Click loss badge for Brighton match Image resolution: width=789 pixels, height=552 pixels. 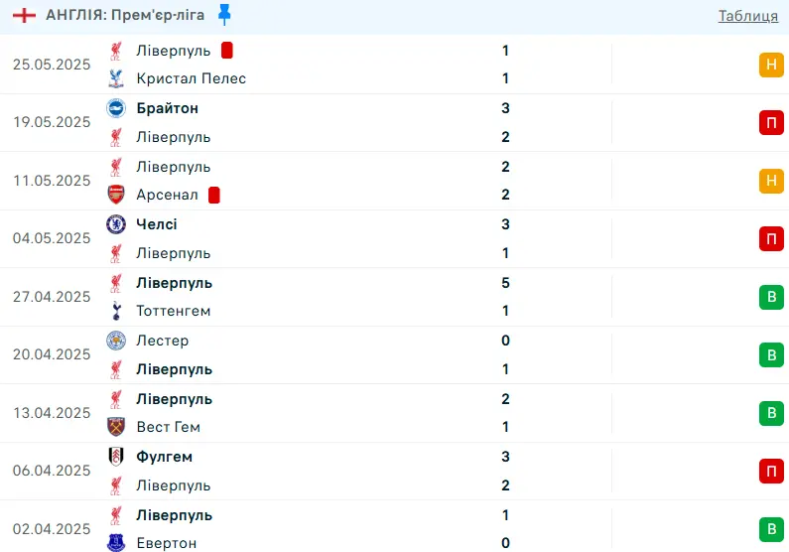(771, 122)
